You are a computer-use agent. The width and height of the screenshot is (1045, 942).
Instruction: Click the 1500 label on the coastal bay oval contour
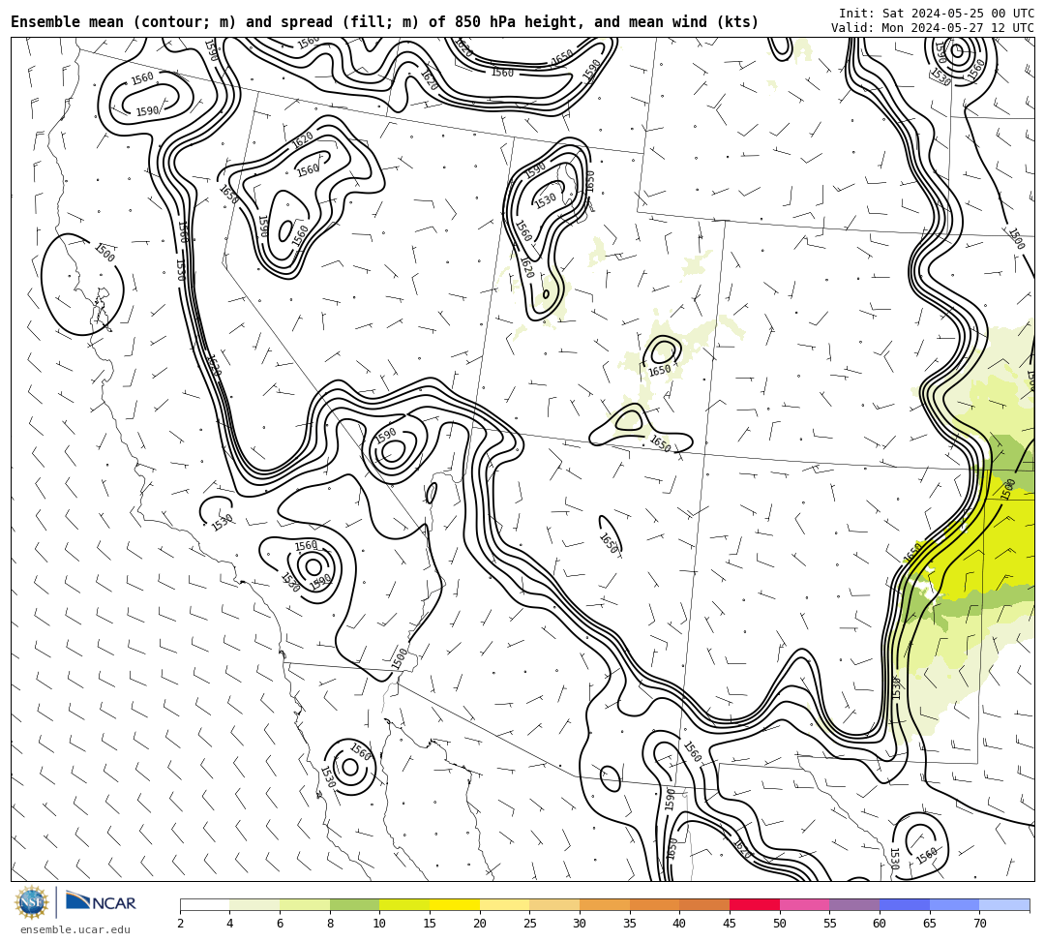click(x=104, y=253)
